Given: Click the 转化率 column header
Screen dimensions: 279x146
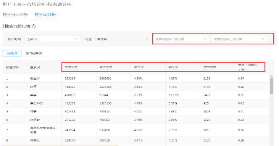Looking at the screenshot, I should point(174,67).
